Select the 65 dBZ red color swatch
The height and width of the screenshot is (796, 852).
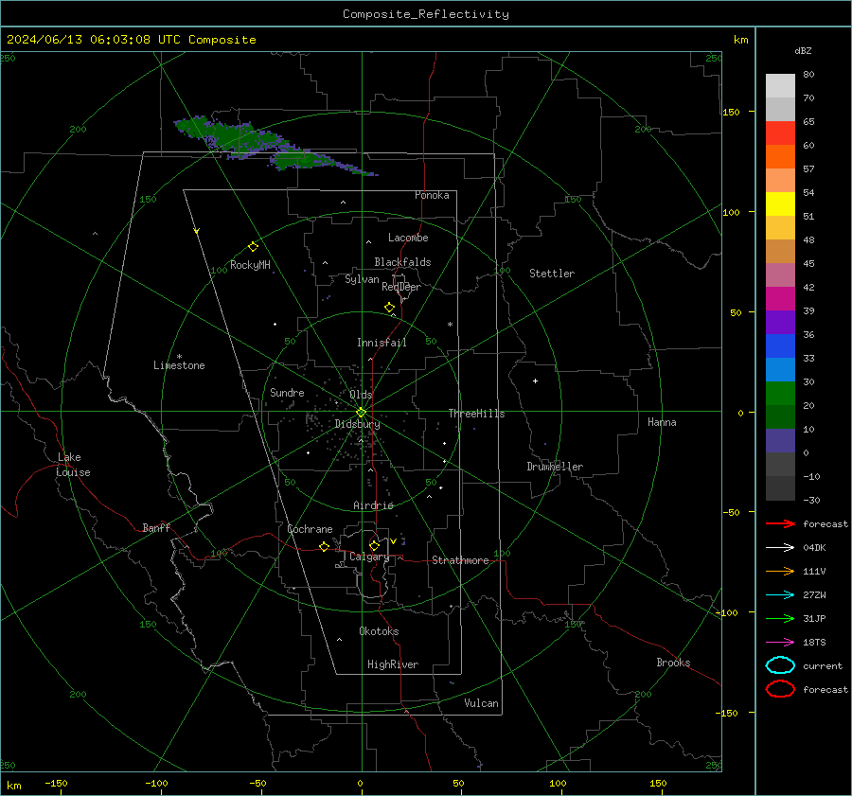(x=780, y=133)
